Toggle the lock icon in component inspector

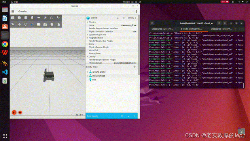tap(118, 18)
